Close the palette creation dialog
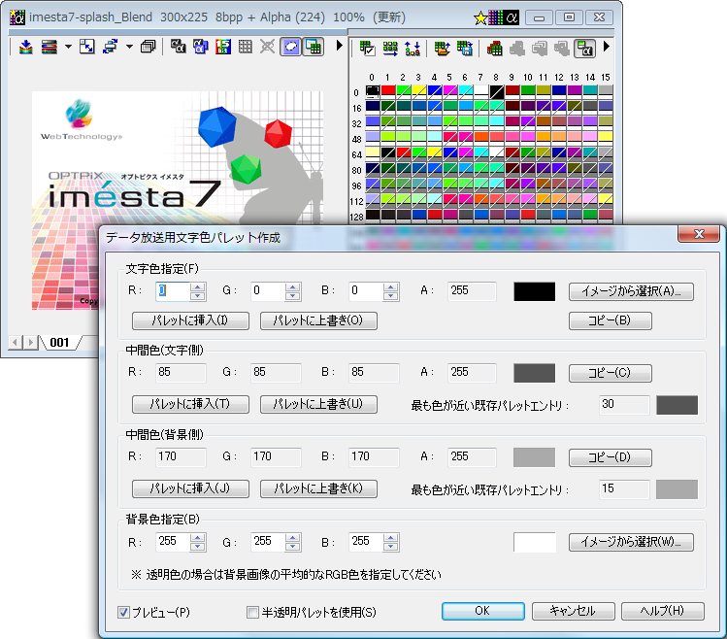 tap(699, 234)
